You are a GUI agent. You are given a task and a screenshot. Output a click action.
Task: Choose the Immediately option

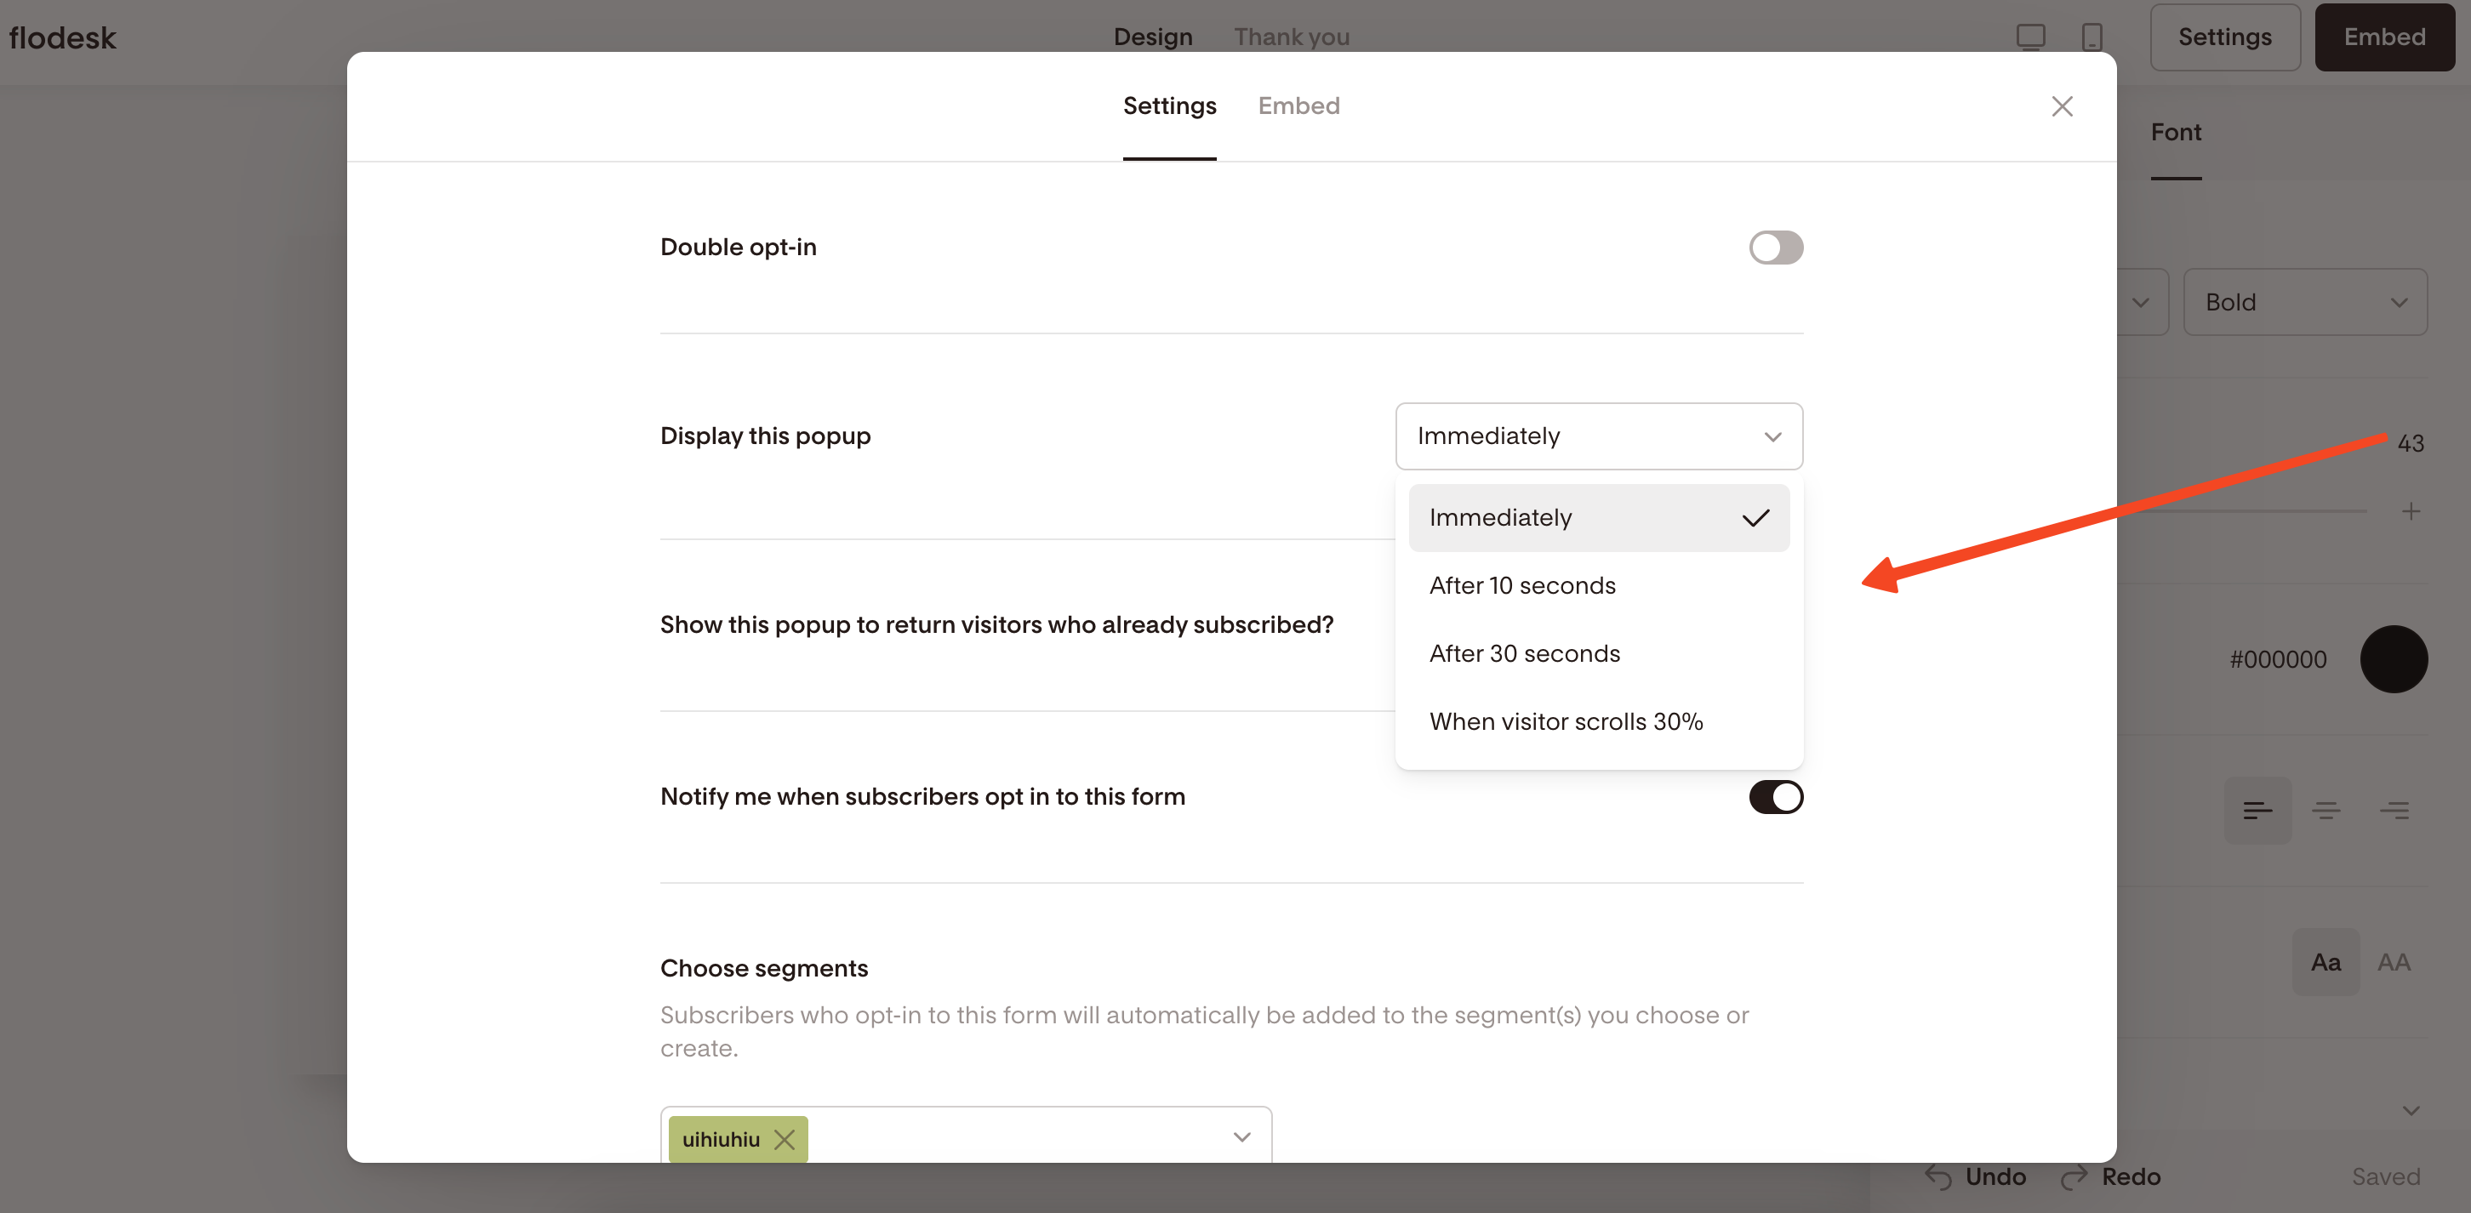click(1598, 518)
